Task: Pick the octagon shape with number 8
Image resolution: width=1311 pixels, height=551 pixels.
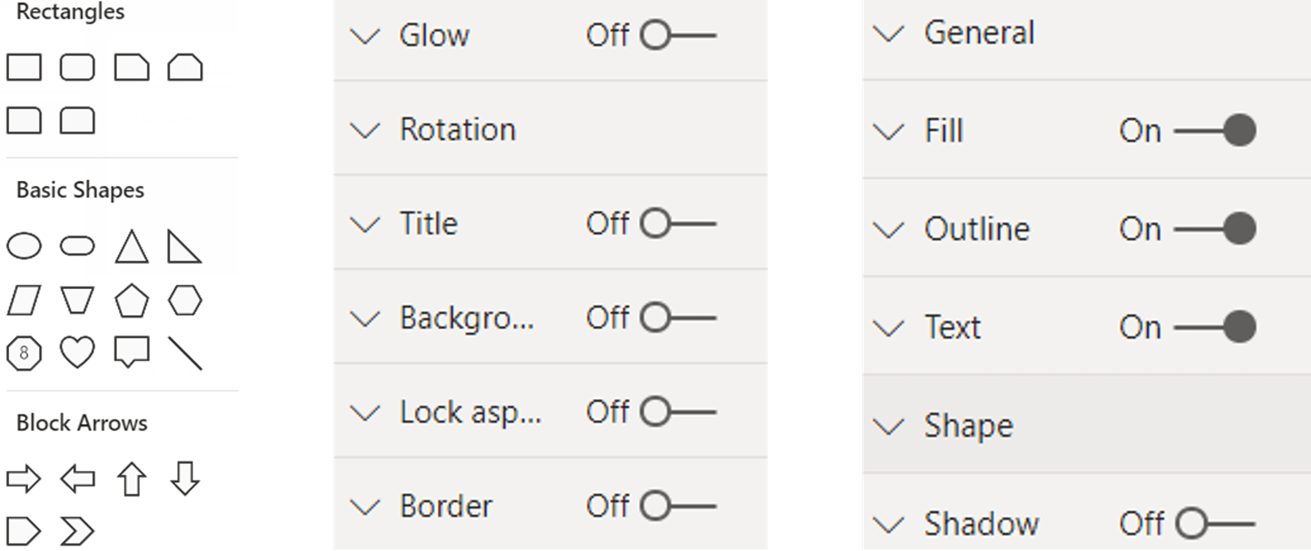Action: [x=24, y=353]
